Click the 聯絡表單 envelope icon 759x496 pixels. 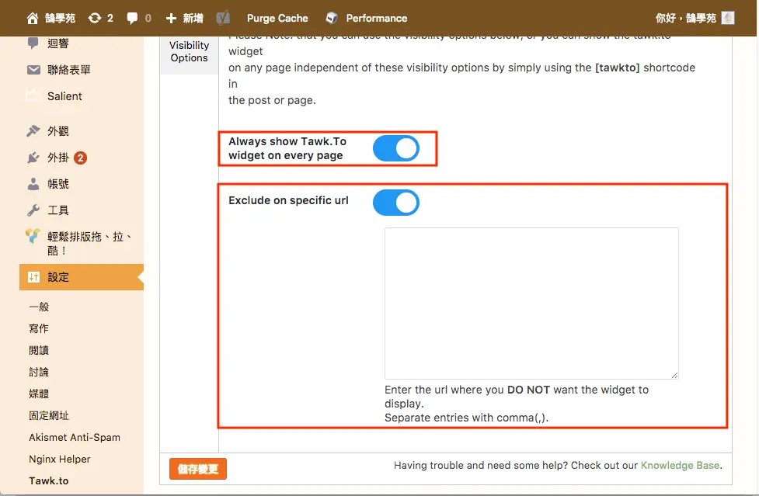click(x=33, y=70)
